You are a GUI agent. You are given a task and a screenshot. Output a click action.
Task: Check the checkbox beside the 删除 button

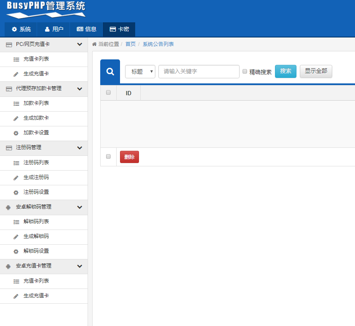tap(108, 156)
